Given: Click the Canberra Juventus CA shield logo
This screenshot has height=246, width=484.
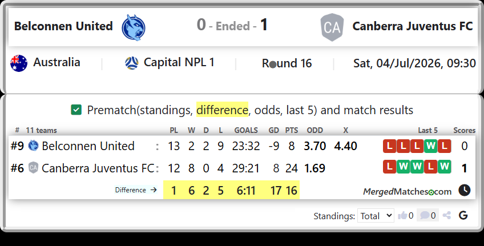Looking at the screenshot, I should [332, 27].
